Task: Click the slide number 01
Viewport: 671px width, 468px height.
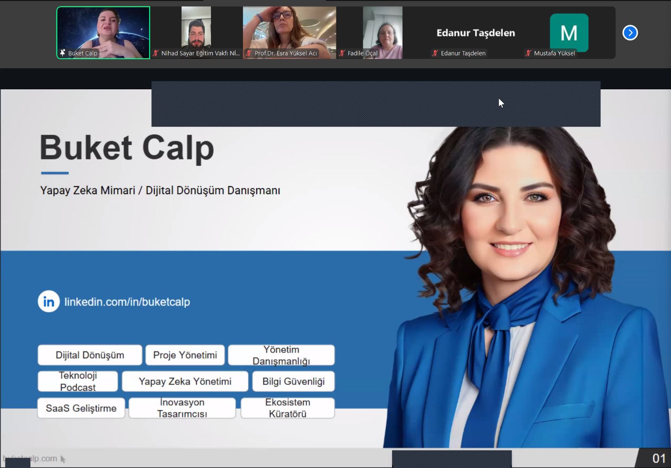Action: [659, 458]
